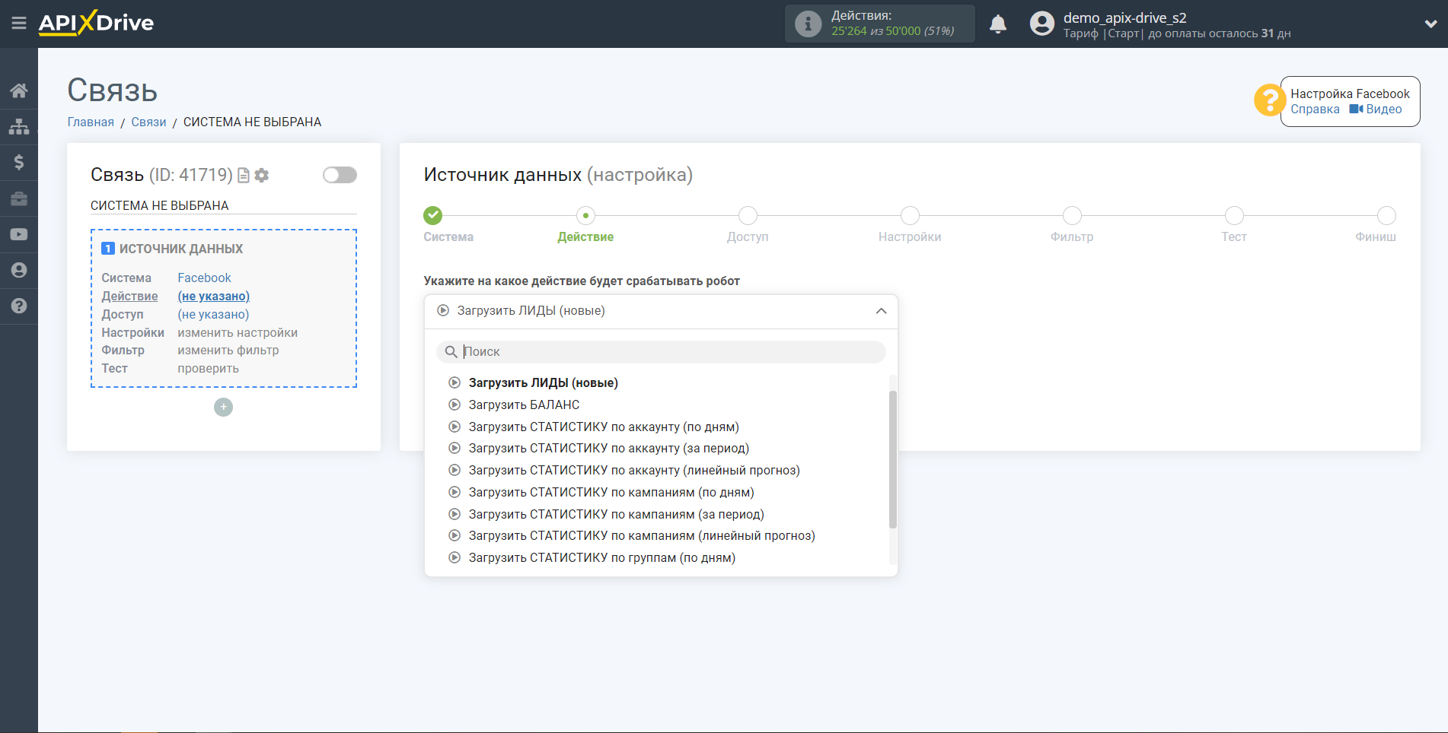Click the Facebook system link
1448x733 pixels.
[x=204, y=278]
